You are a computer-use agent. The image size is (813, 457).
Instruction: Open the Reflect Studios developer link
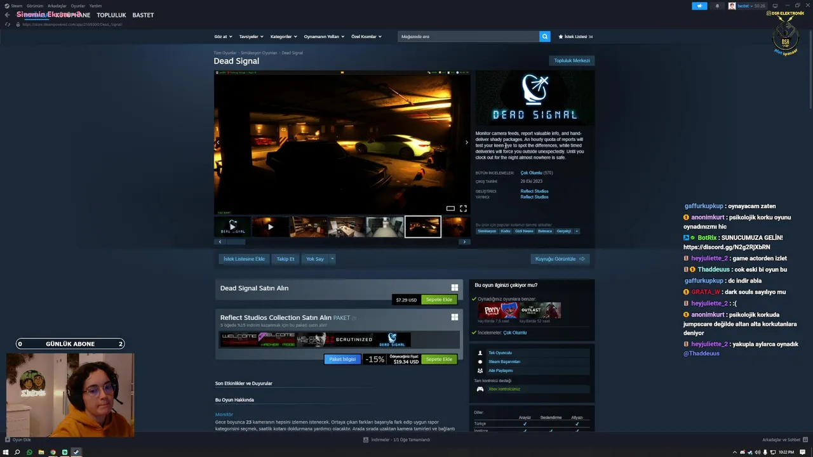(x=534, y=191)
